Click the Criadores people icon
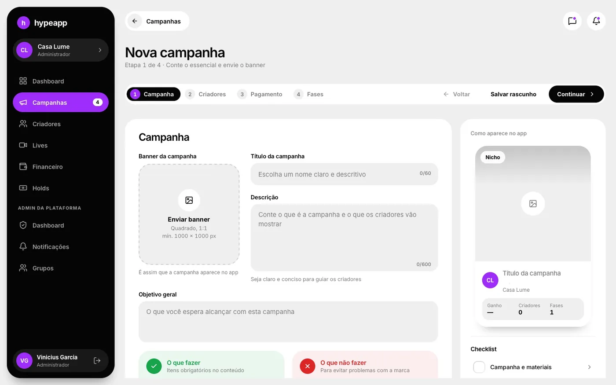The width and height of the screenshot is (616, 385). tap(23, 124)
